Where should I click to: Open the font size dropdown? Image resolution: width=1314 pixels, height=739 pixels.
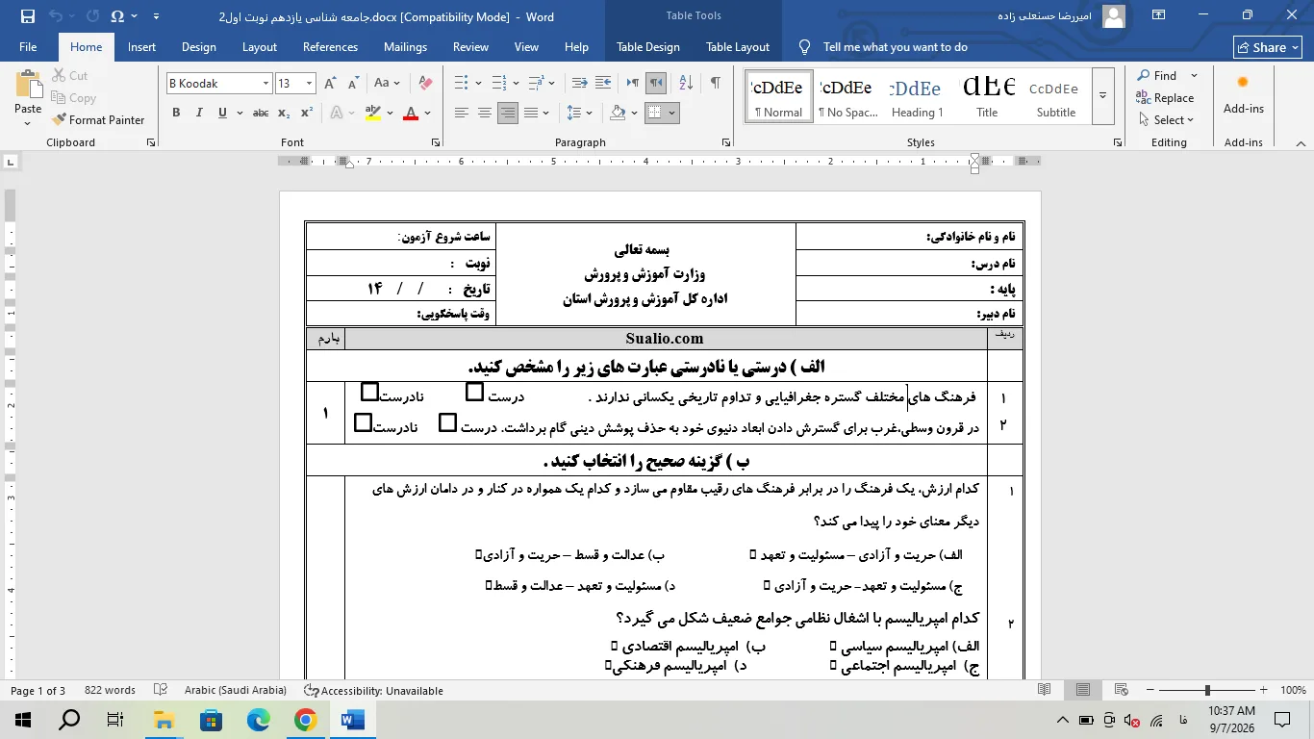click(309, 84)
